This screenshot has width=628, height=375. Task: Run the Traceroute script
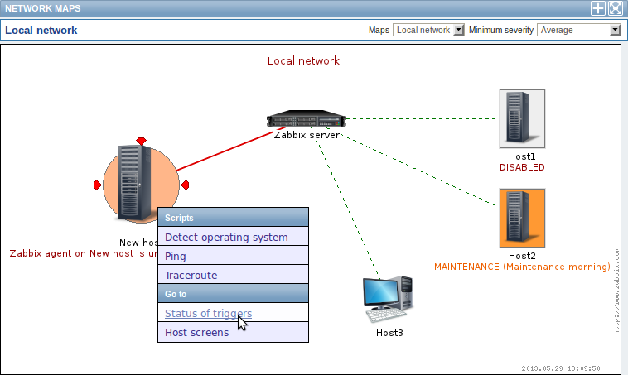[x=233, y=276]
